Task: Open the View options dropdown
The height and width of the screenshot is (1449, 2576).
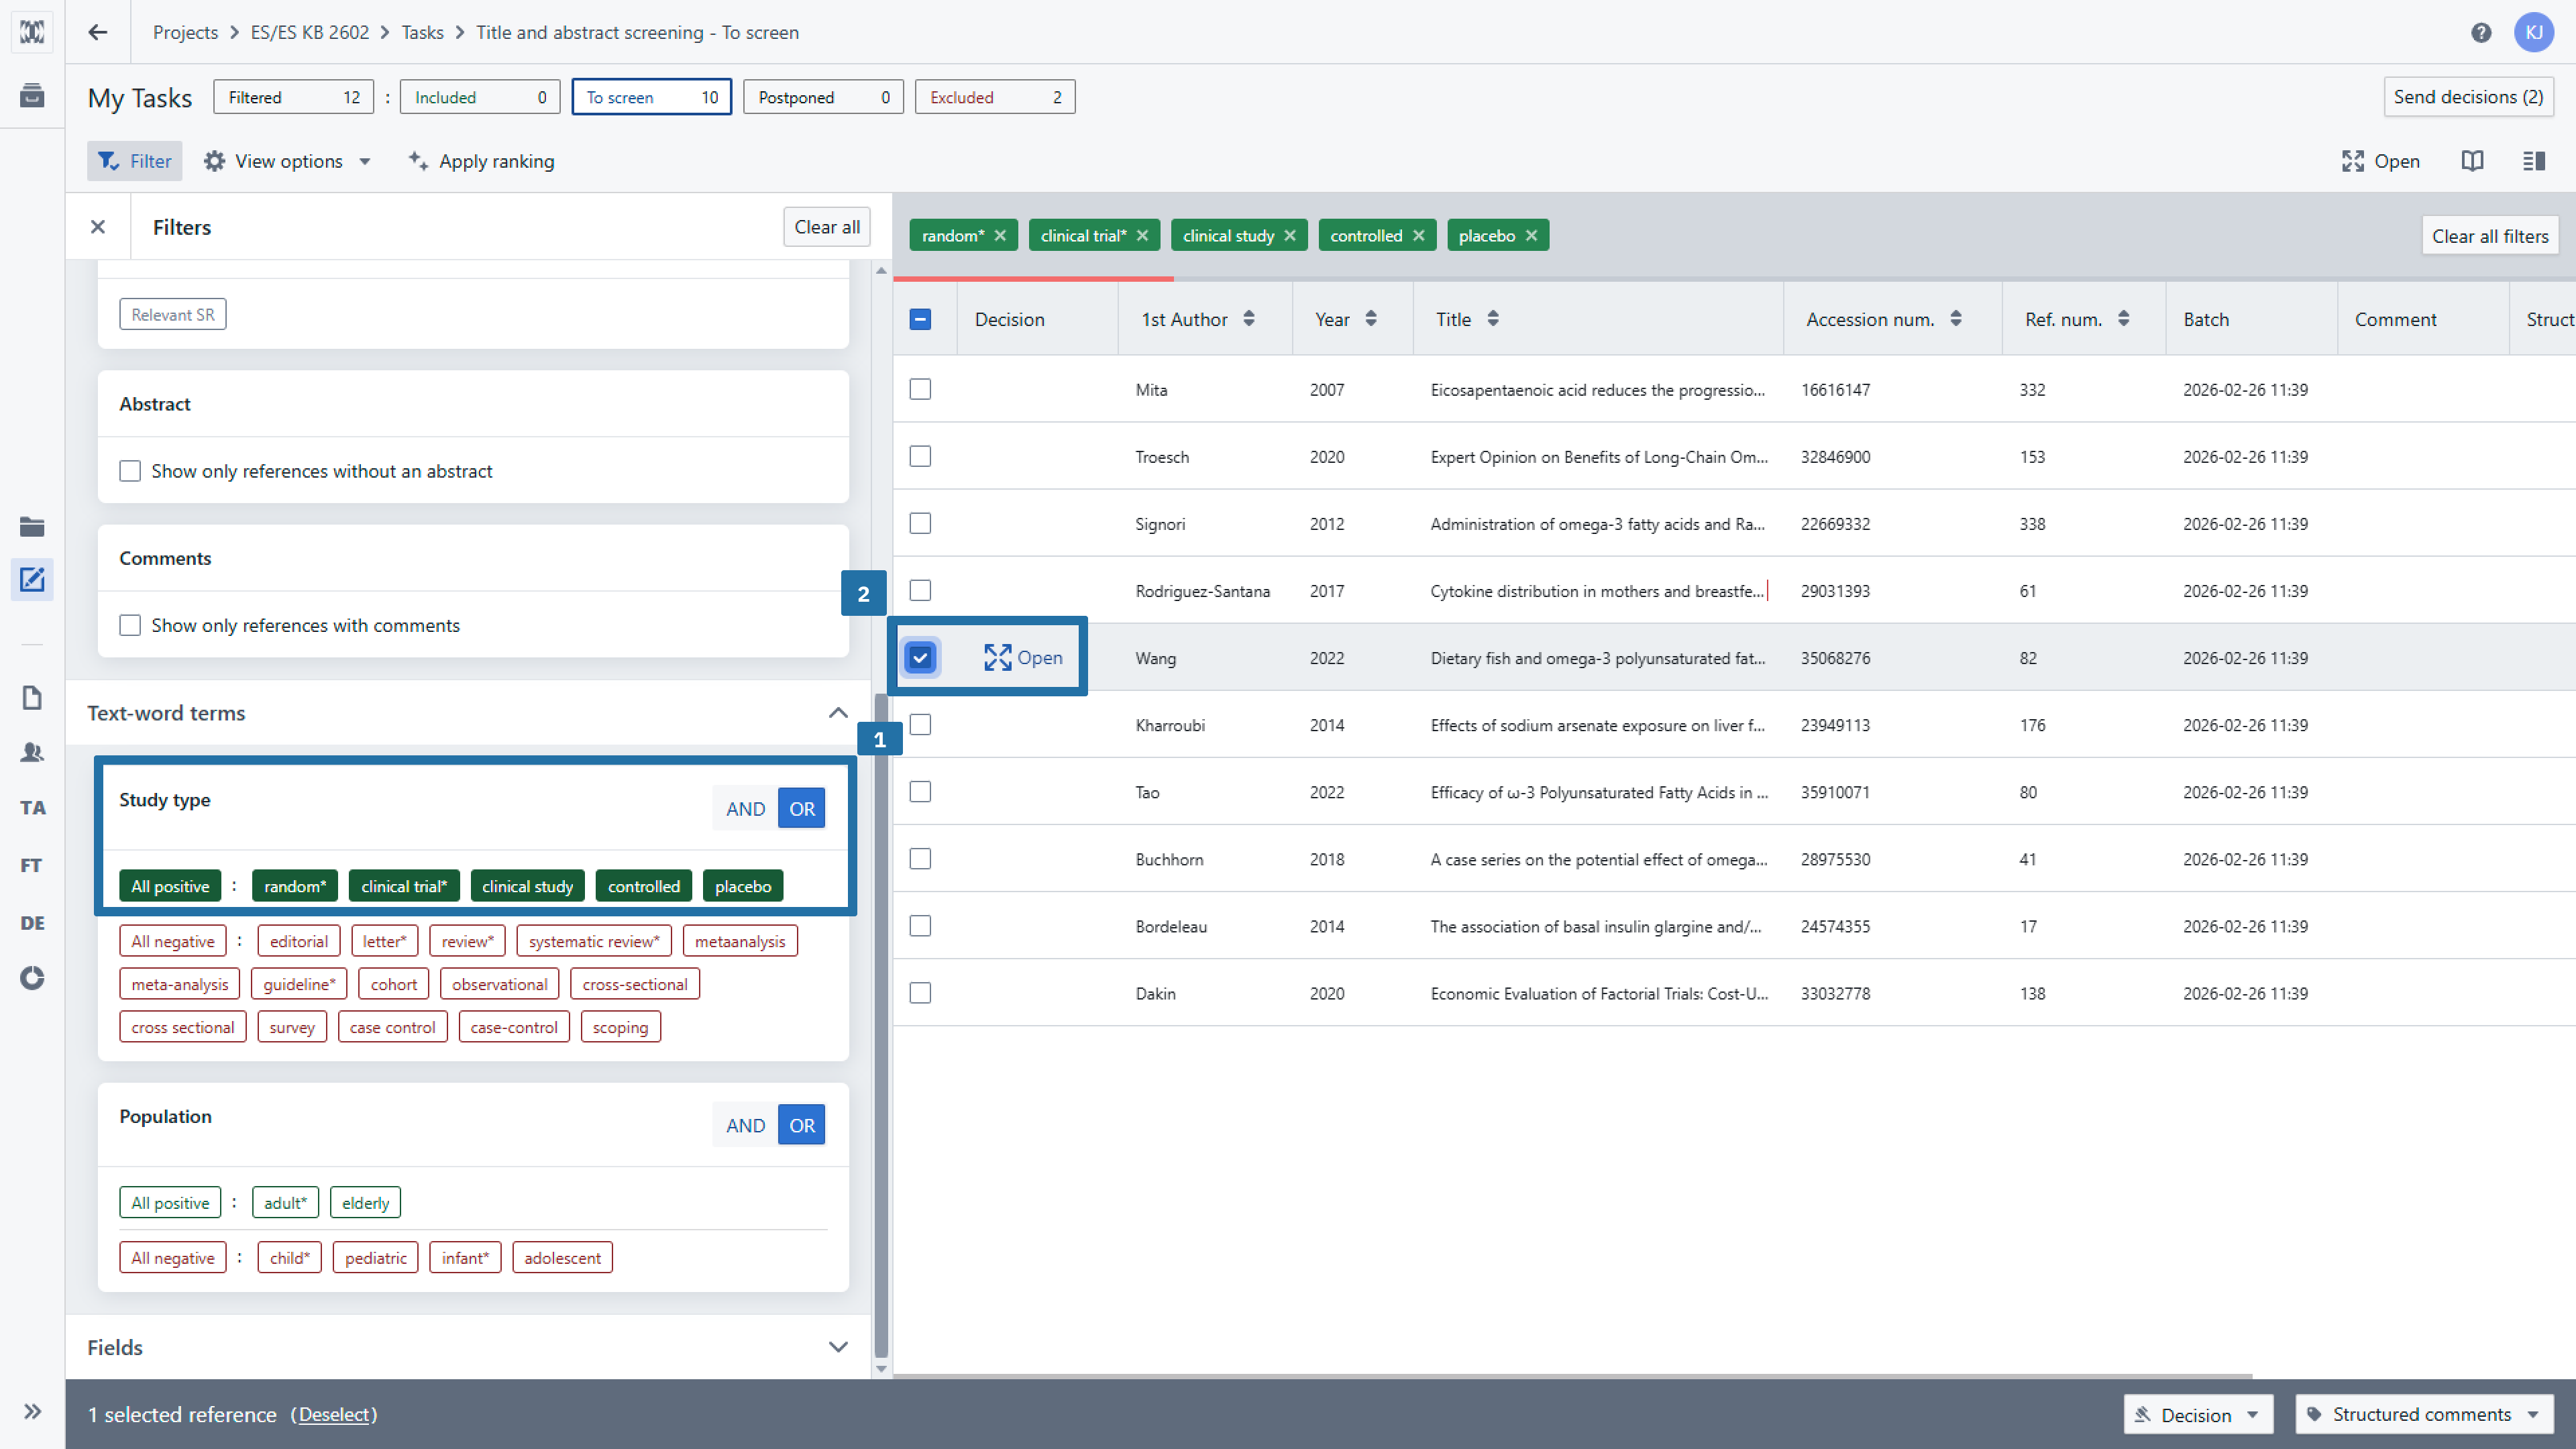Action: (x=288, y=161)
